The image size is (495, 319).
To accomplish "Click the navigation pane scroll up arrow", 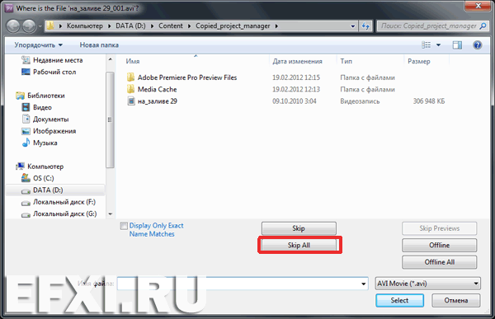I will click(110, 59).
